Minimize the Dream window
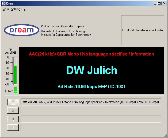168x138 pixels. pyautogui.click(x=155, y=3)
